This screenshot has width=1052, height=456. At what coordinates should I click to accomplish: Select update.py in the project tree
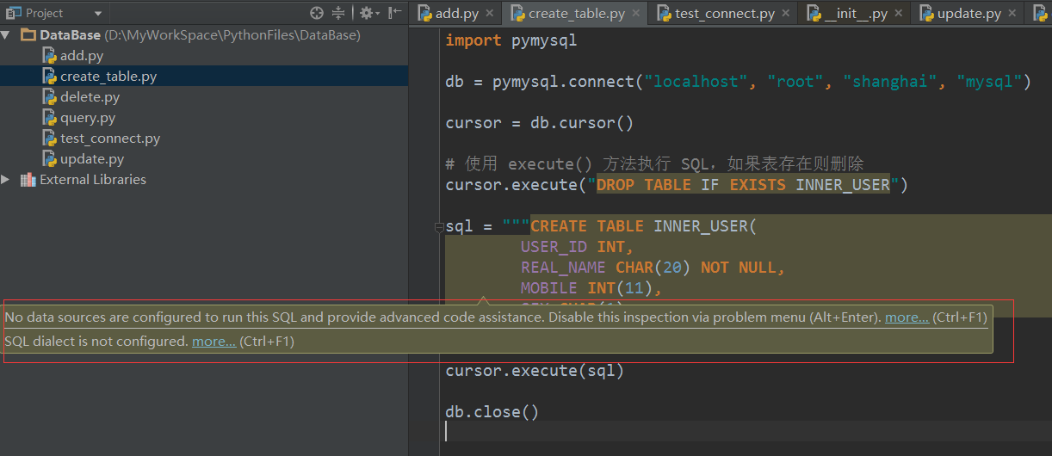tap(92, 159)
